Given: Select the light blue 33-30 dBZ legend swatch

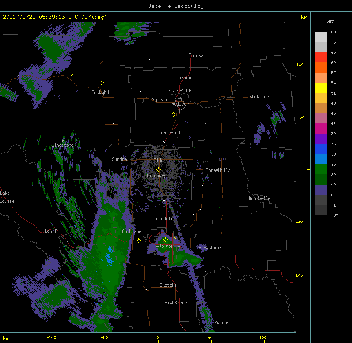Looking at the screenshot, I should [321, 159].
